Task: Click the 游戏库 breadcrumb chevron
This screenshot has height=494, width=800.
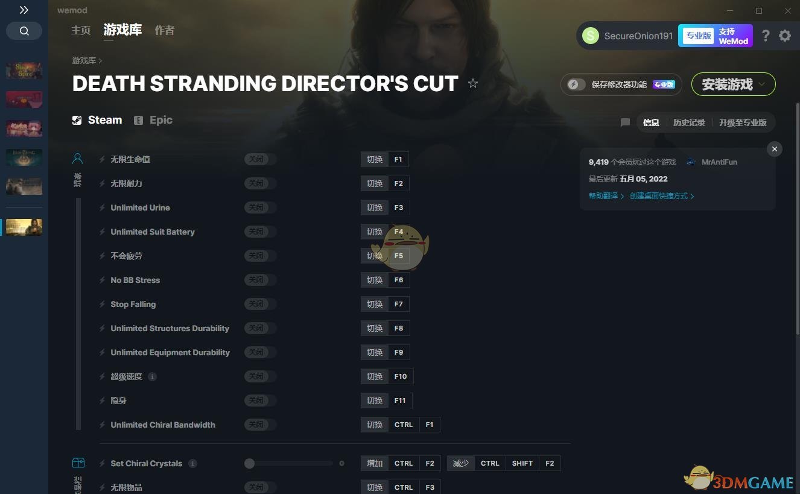Action: click(x=100, y=61)
